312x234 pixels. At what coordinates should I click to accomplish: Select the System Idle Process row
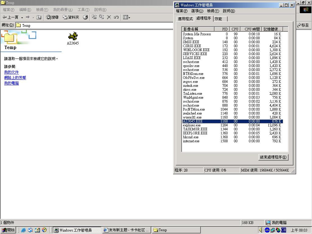pyautogui.click(x=232, y=34)
